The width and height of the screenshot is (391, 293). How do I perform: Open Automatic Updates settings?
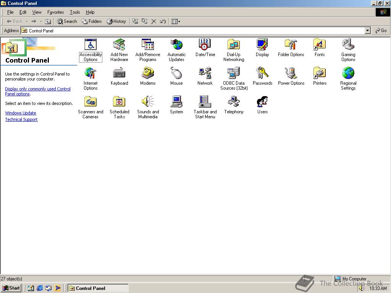coord(176,44)
